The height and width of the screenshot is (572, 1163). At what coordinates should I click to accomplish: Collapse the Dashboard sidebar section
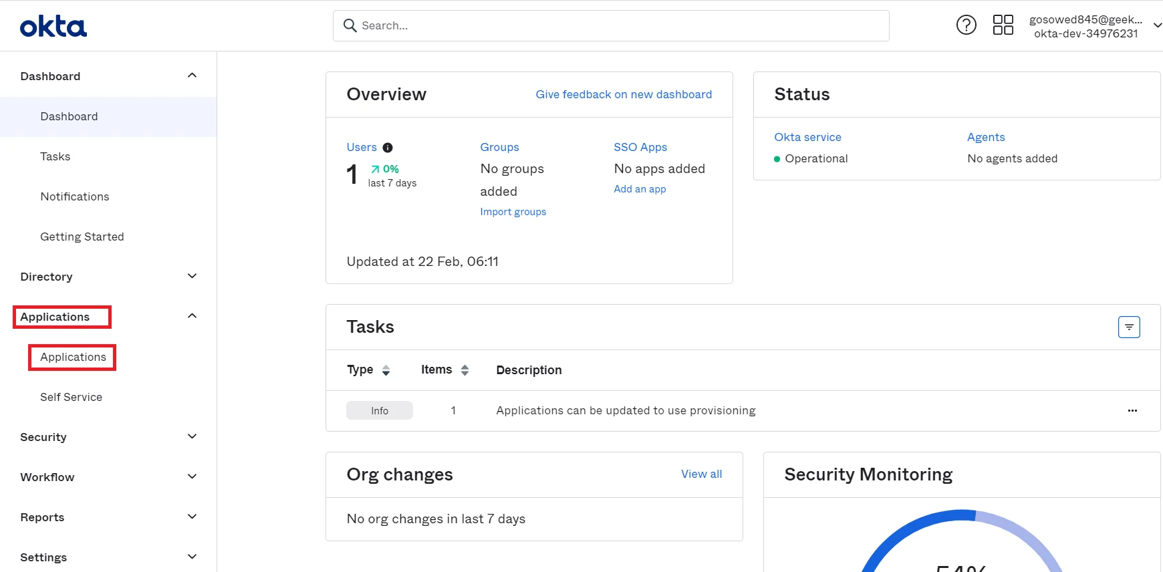point(192,76)
